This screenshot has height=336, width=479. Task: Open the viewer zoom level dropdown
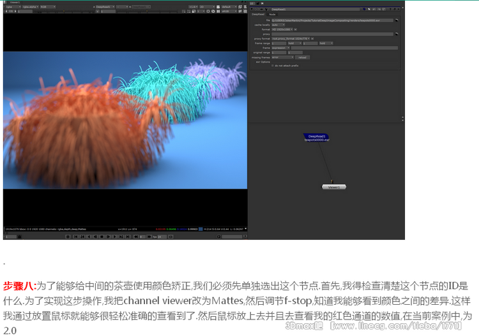(194, 7)
